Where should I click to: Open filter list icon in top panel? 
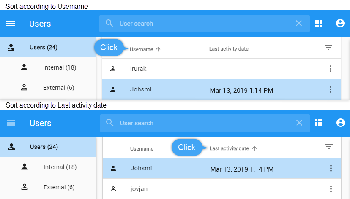point(328,47)
